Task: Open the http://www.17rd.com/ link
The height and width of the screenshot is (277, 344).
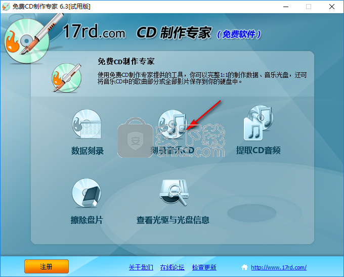Action: pyautogui.click(x=279, y=267)
